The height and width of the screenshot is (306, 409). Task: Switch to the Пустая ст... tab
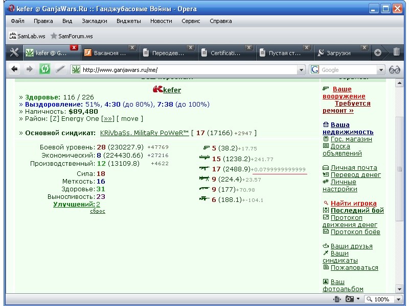pos(285,53)
